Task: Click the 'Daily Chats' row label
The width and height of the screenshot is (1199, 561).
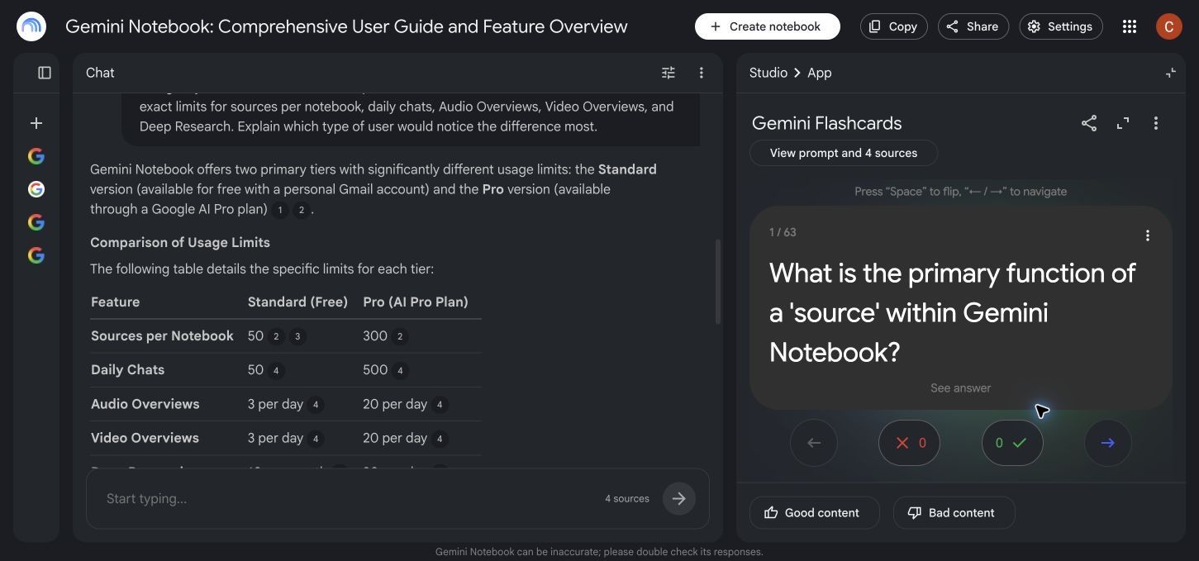Action: click(x=127, y=369)
